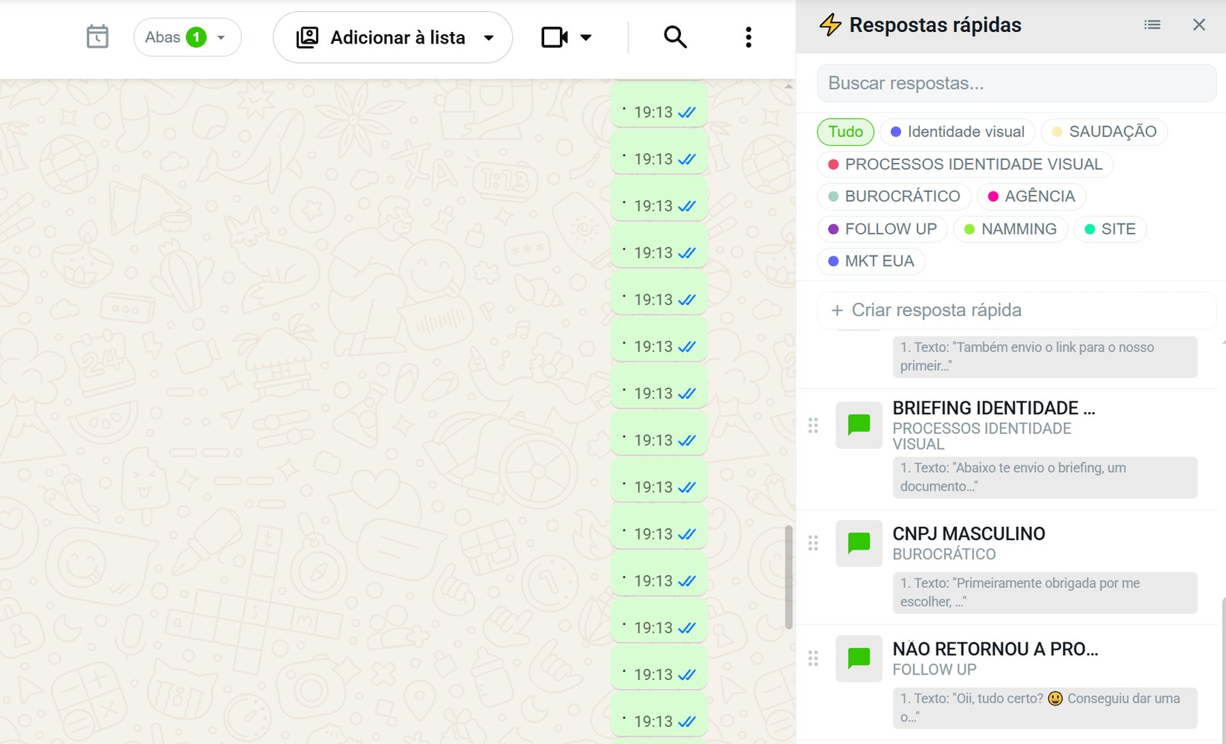1226x744 pixels.
Task: Click preview text "Primeiramente obrigada por me escolher,..."
Action: tap(1045, 592)
